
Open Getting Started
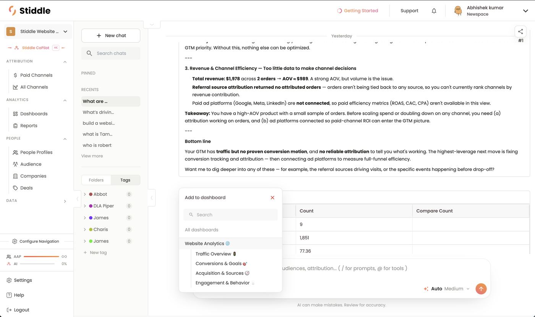pos(357,11)
